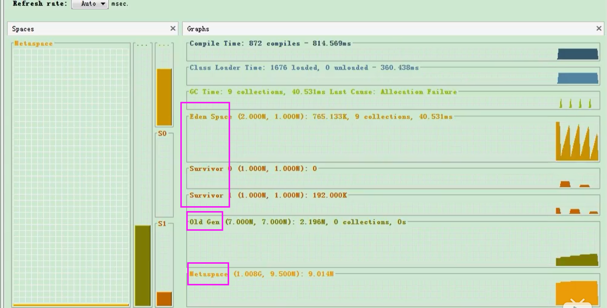Click the Survivor 1 graph plot

point(577,211)
